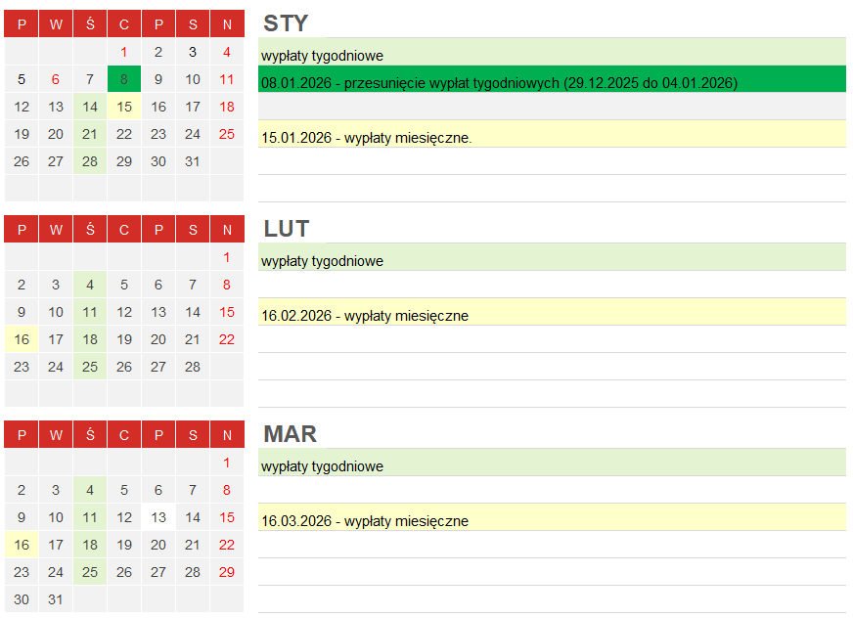Screen dimensions: 853x618
Task: Choose day 31 in the March calendar
Action: 56,599
